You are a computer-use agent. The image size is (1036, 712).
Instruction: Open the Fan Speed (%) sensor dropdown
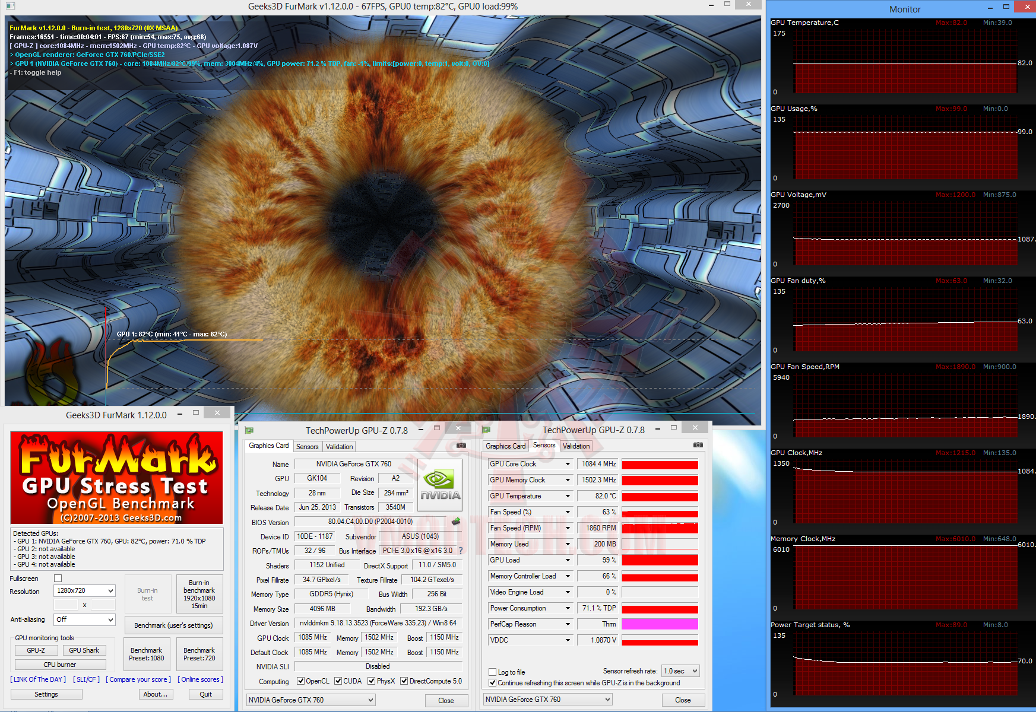(568, 512)
